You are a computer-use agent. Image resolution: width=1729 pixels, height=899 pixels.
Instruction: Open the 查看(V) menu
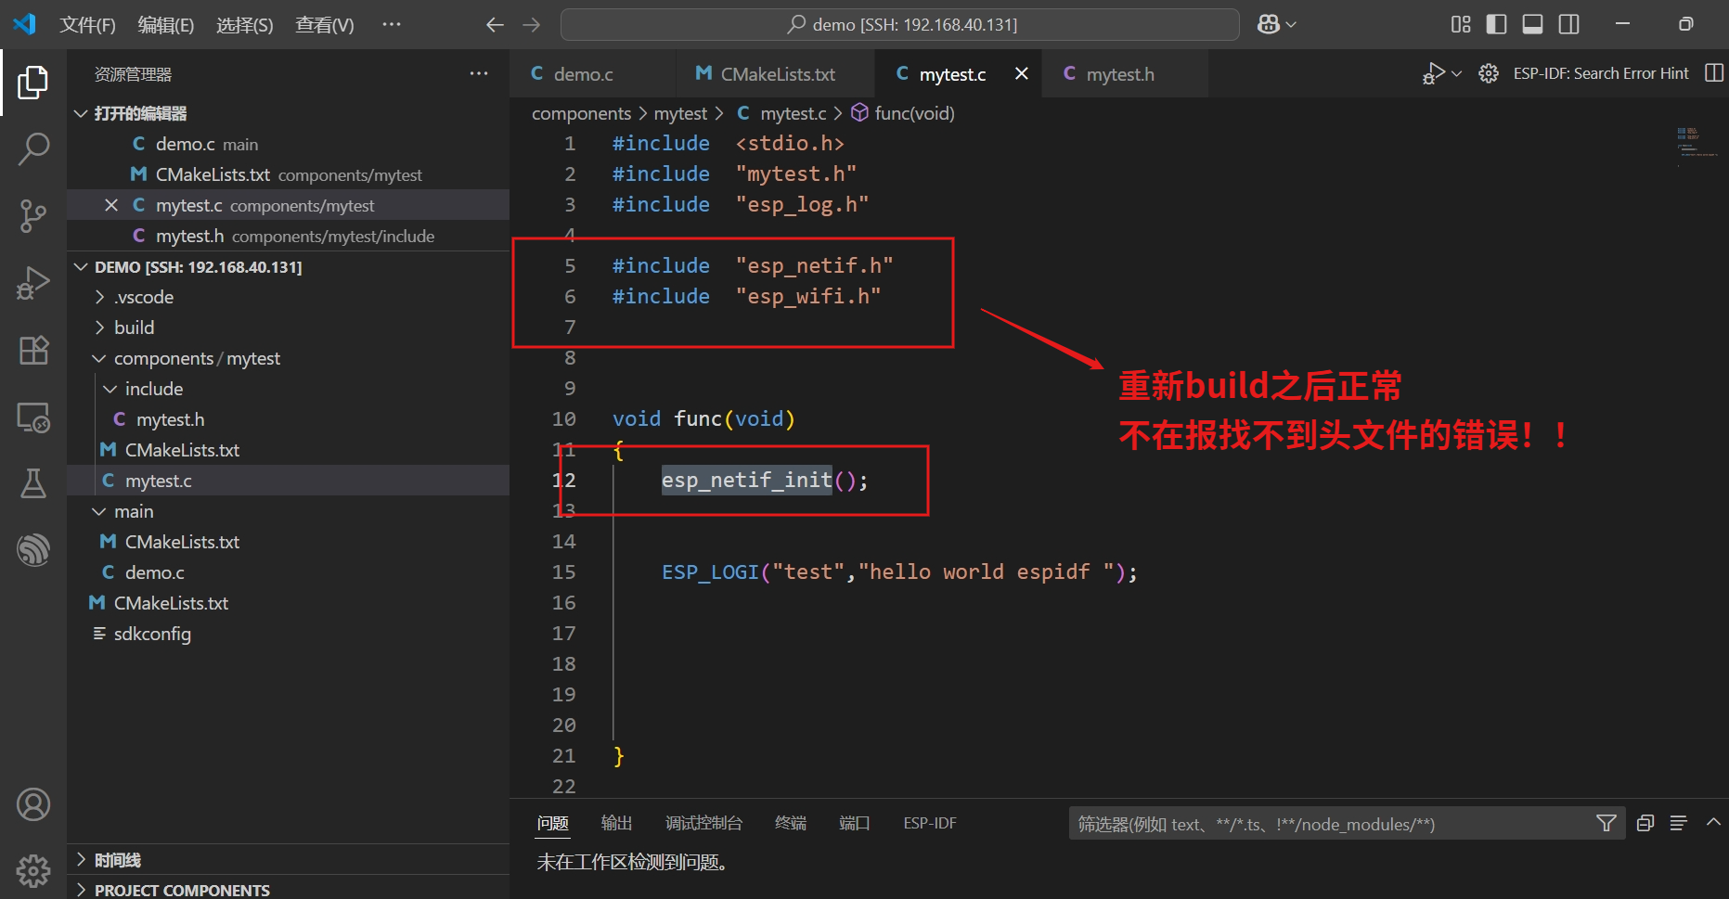click(x=323, y=25)
